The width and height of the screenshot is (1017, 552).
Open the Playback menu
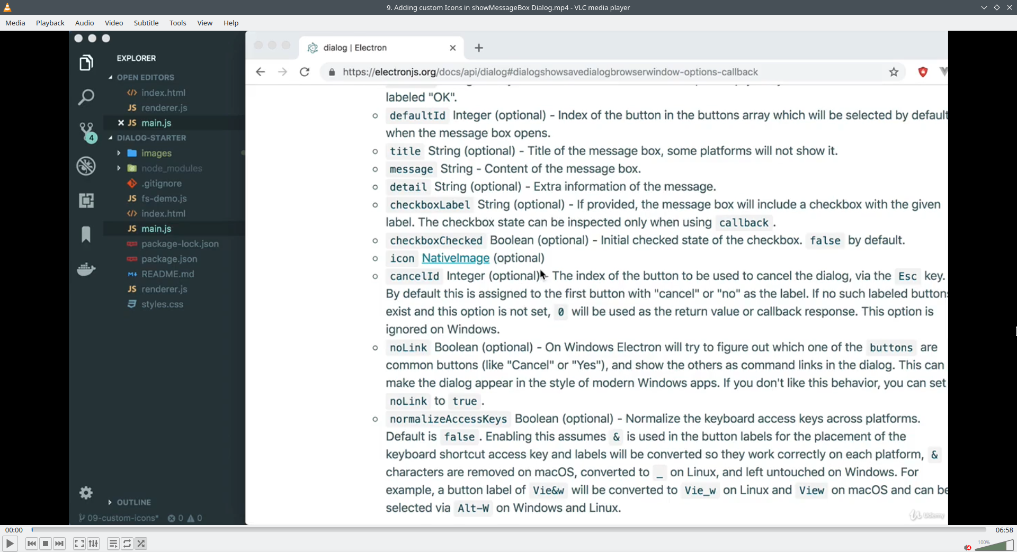(50, 23)
